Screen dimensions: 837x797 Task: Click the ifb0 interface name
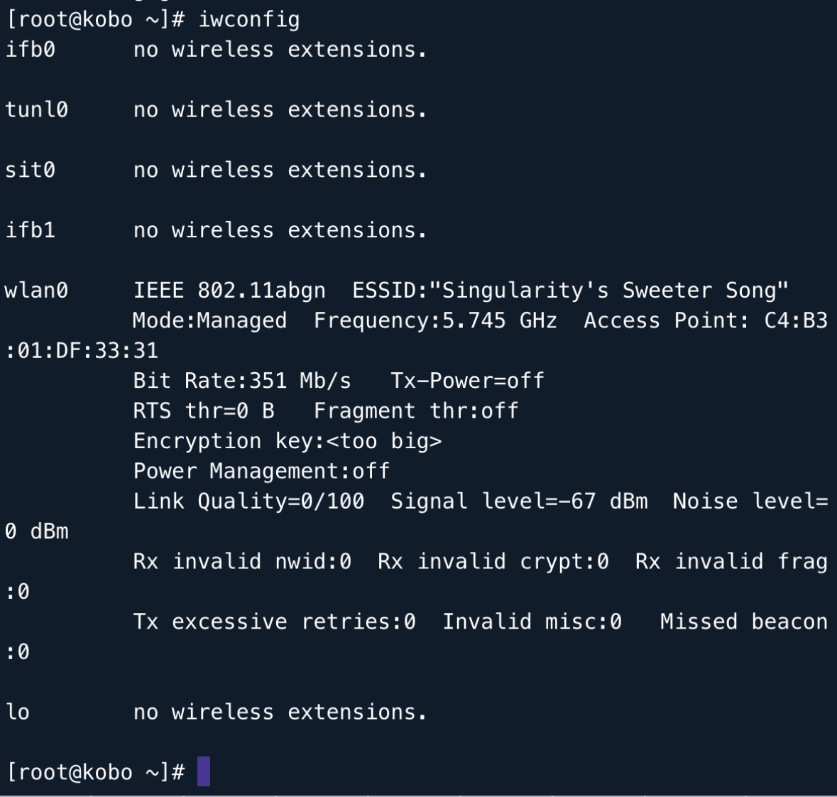pyautogui.click(x=30, y=50)
